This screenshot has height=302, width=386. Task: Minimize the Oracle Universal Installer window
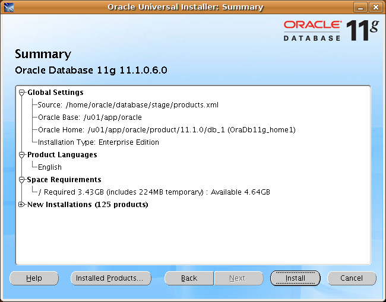360,7
